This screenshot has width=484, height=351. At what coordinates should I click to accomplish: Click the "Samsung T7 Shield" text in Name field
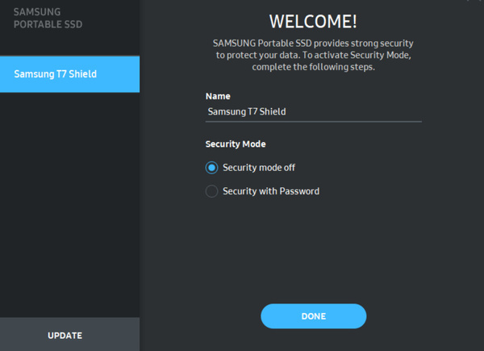tap(247, 111)
